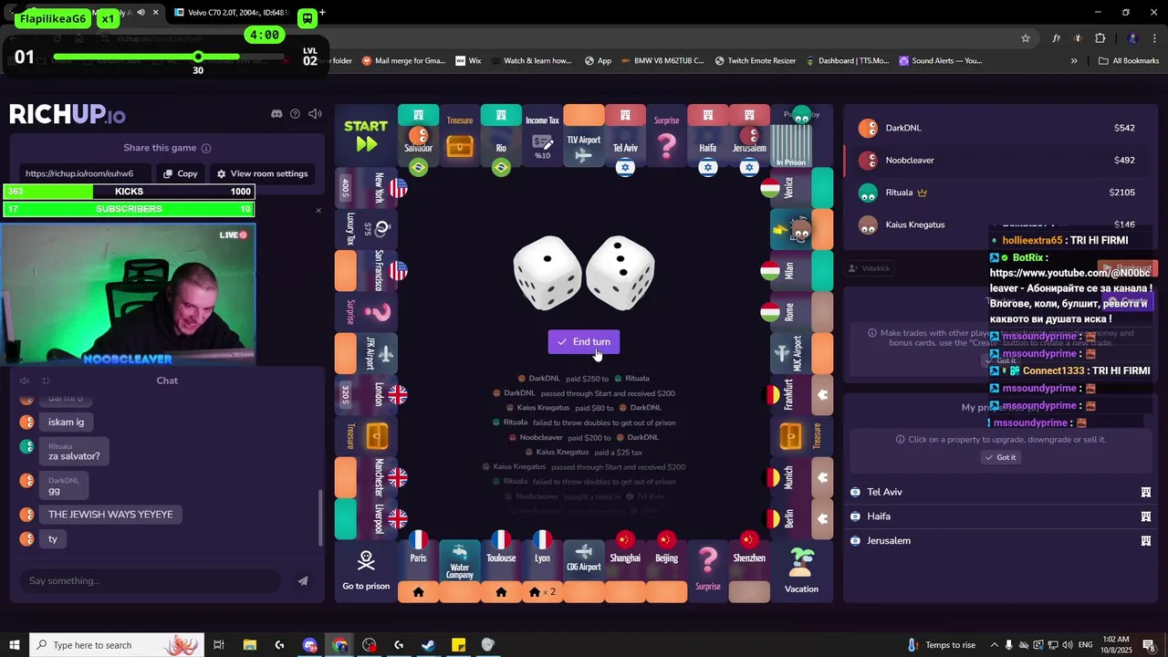Select the JFK Airport tile
This screenshot has height=657, width=1168.
(x=366, y=353)
